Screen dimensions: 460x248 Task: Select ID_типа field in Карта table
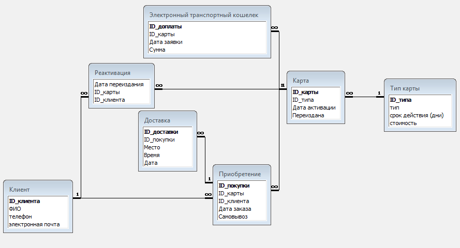pyautogui.click(x=303, y=100)
